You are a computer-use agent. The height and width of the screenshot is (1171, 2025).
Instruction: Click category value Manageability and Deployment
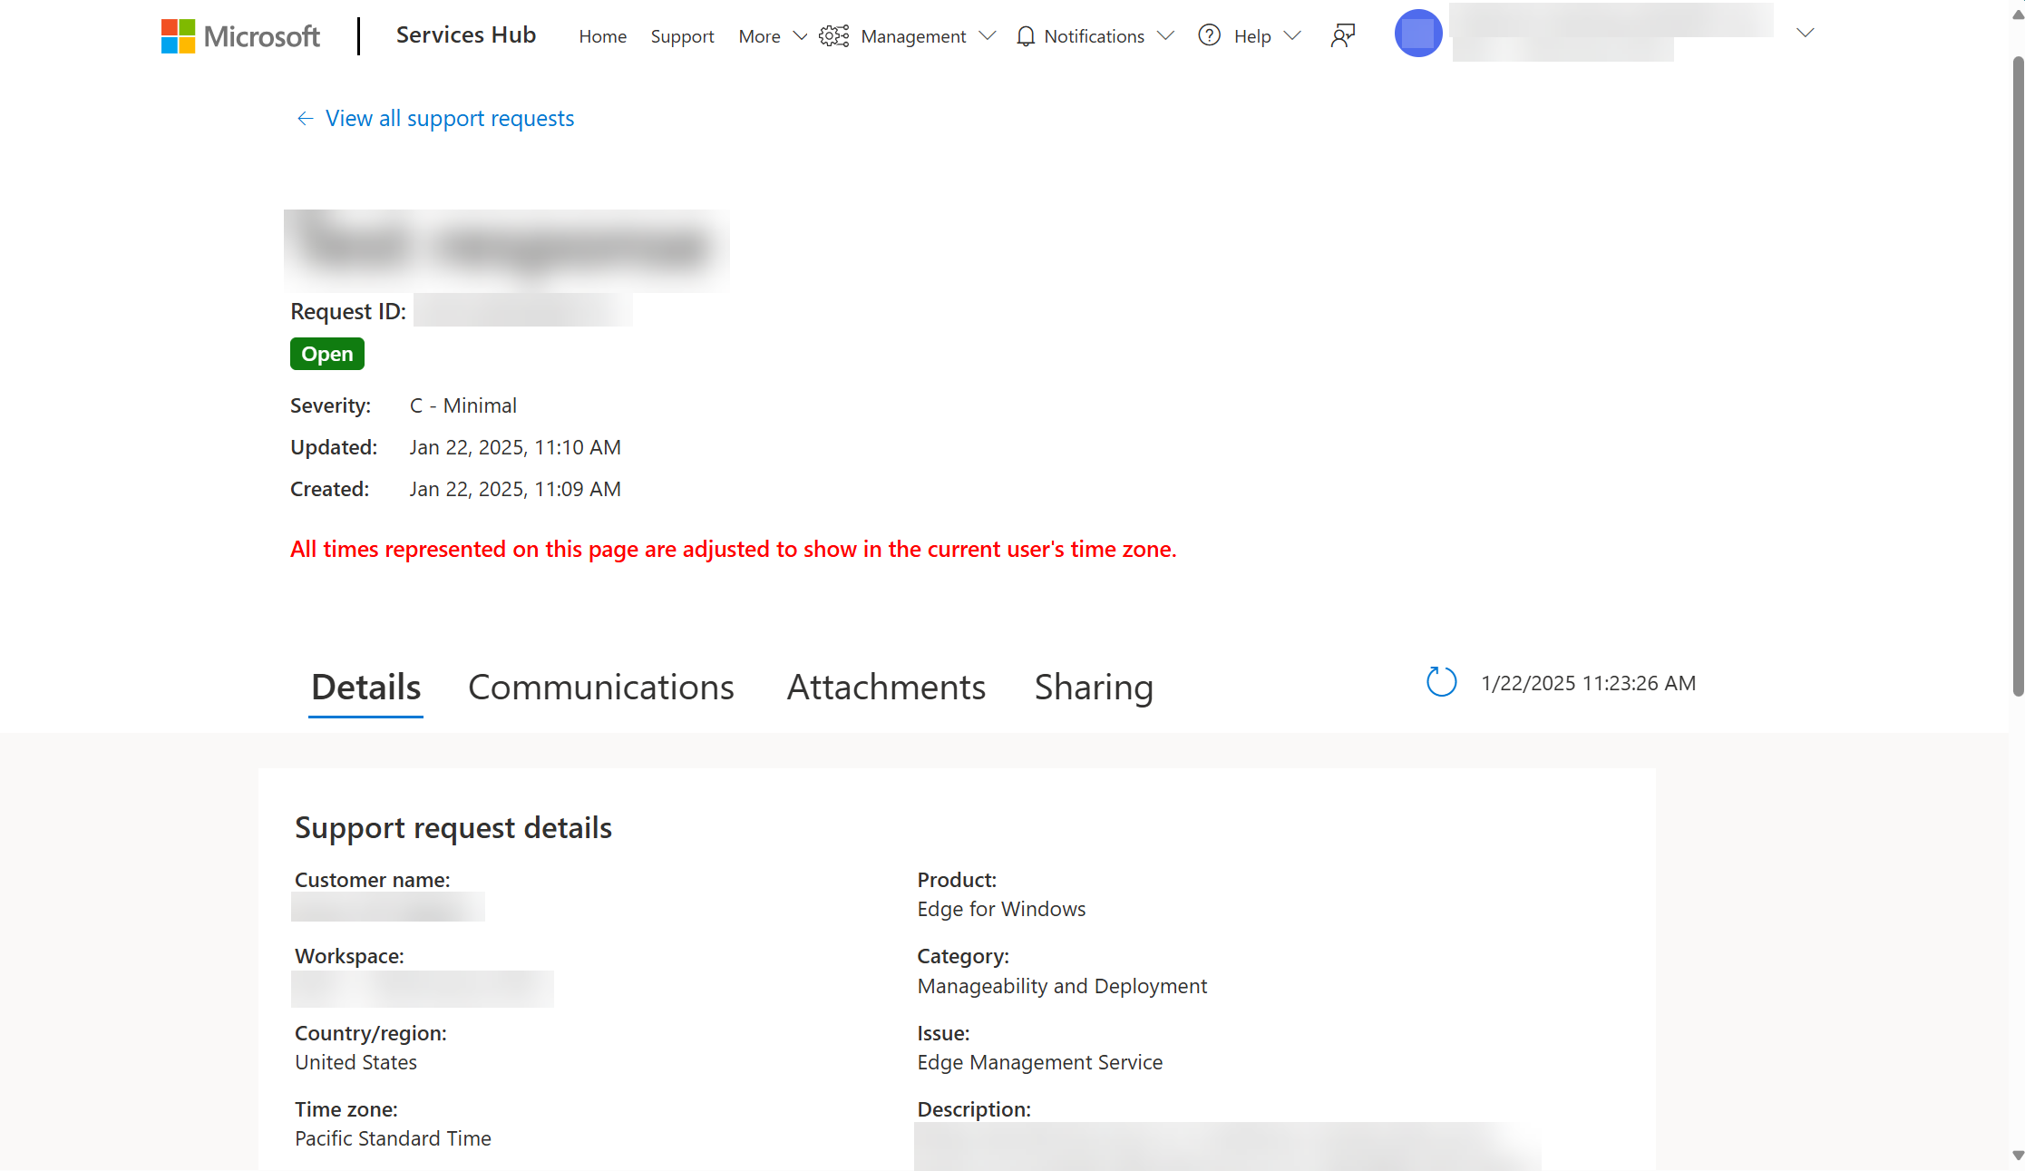[x=1062, y=986]
